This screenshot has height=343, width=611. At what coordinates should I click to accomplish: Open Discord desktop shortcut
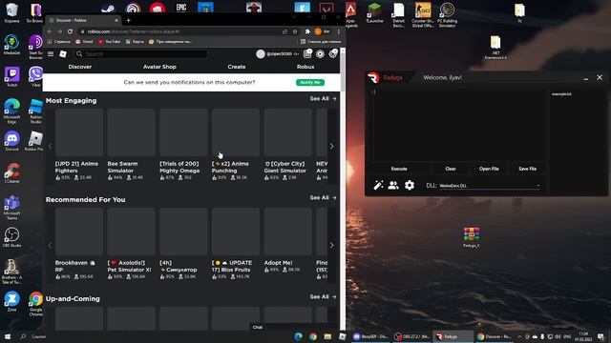(x=12, y=141)
